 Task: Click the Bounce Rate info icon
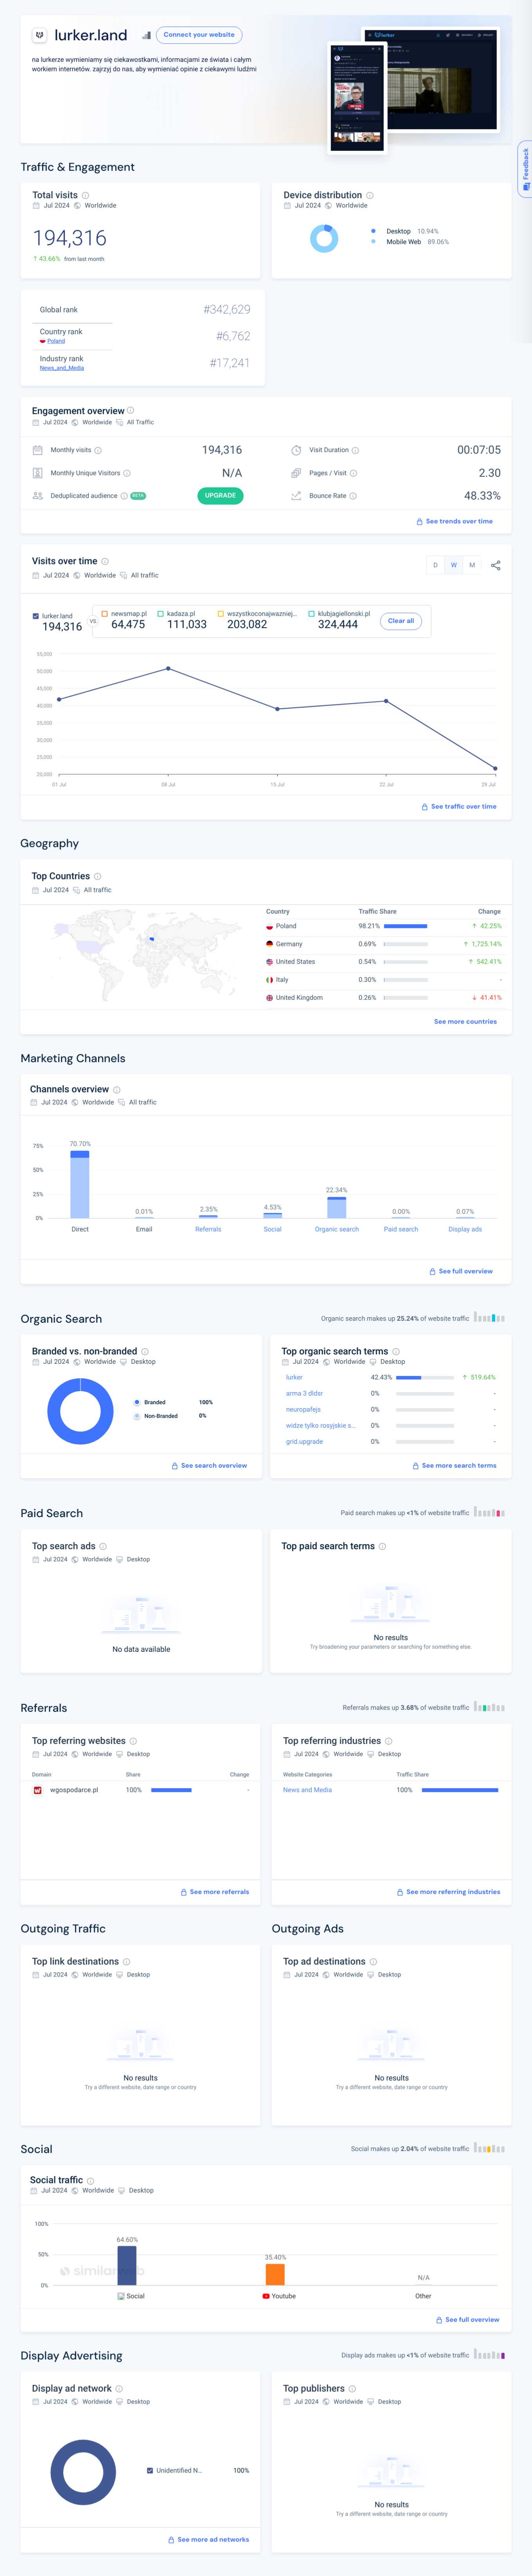pyautogui.click(x=353, y=496)
